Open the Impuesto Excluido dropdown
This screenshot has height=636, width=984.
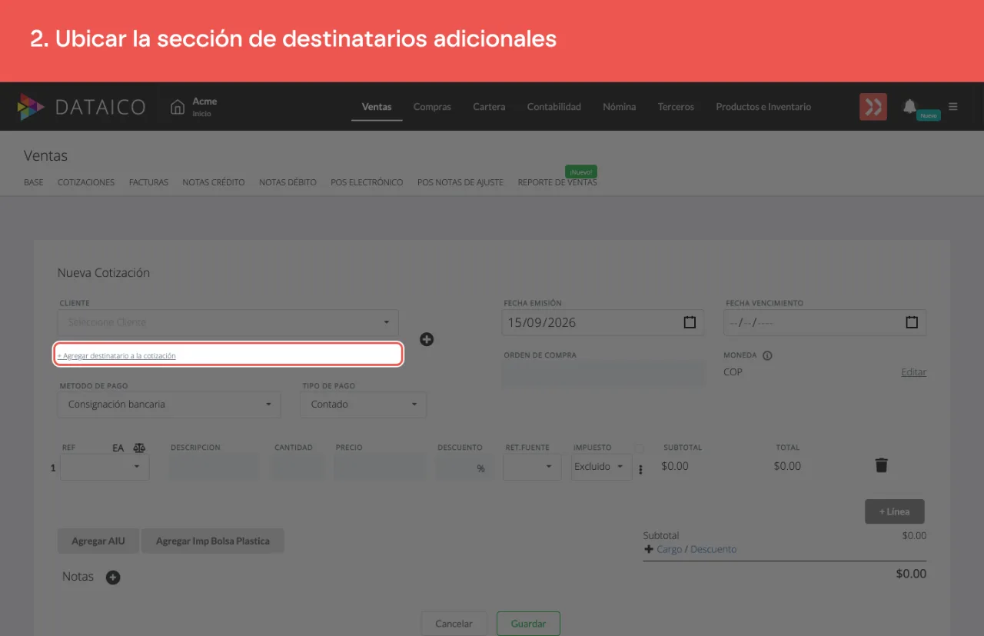point(601,467)
